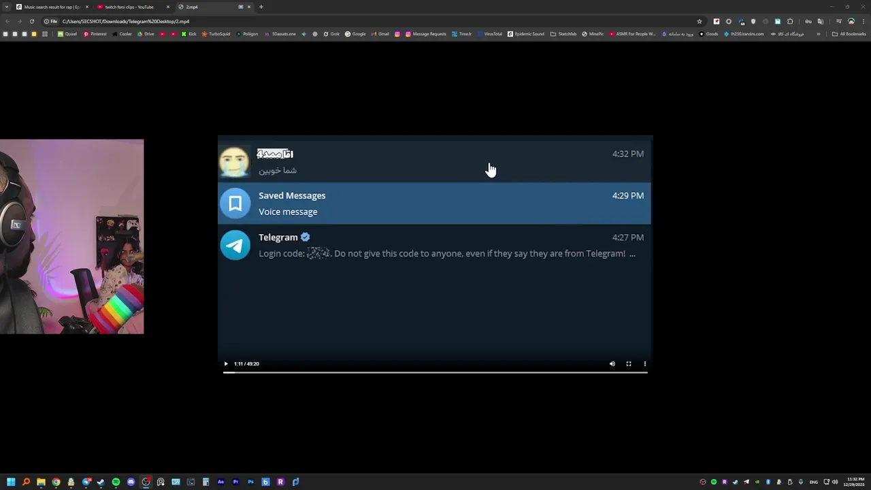Open the browser extensions puzzle icon
Image resolution: width=871 pixels, height=490 pixels.
(x=790, y=21)
